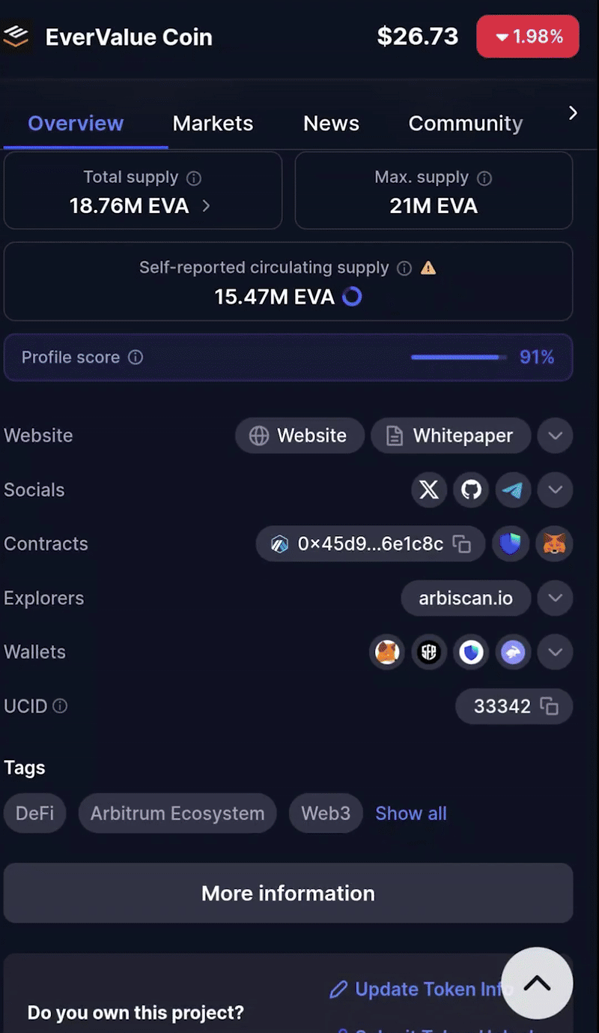Open the GitHub social link
The image size is (599, 1033).
[471, 490]
